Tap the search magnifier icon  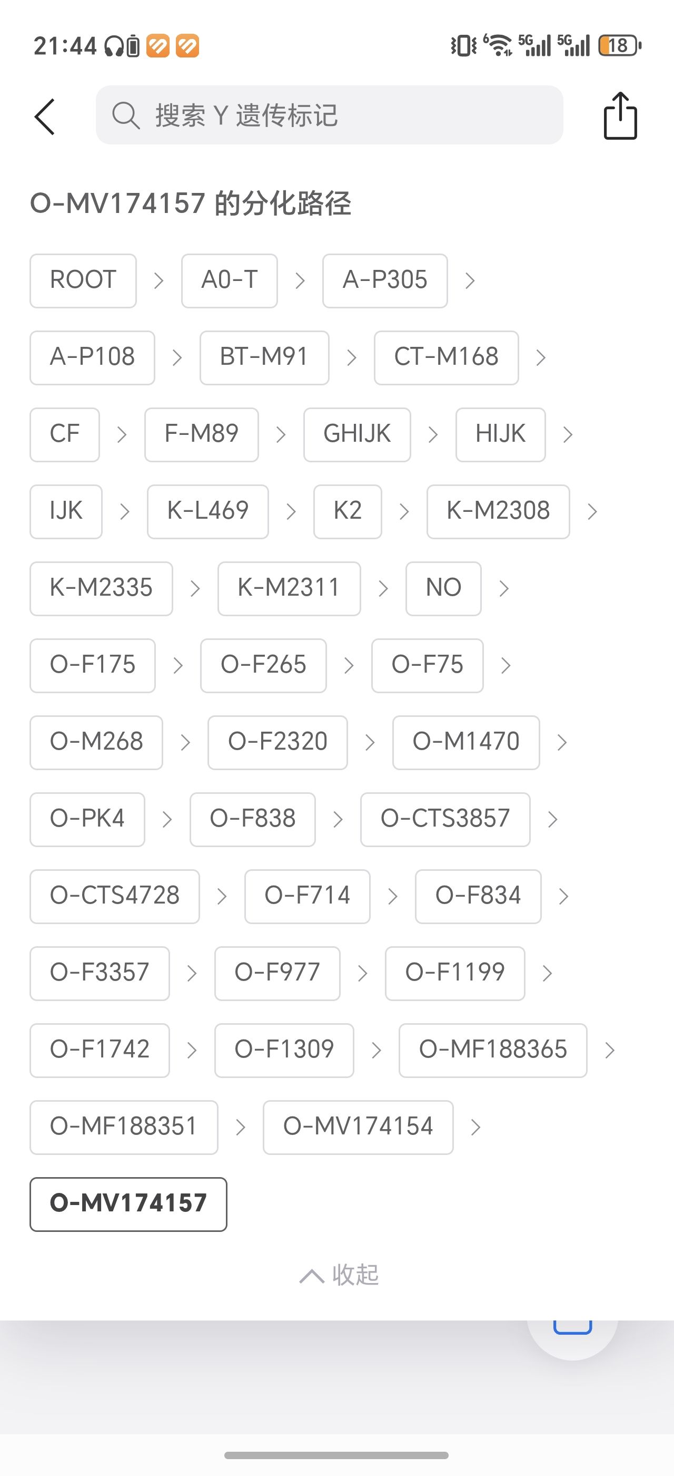click(125, 116)
